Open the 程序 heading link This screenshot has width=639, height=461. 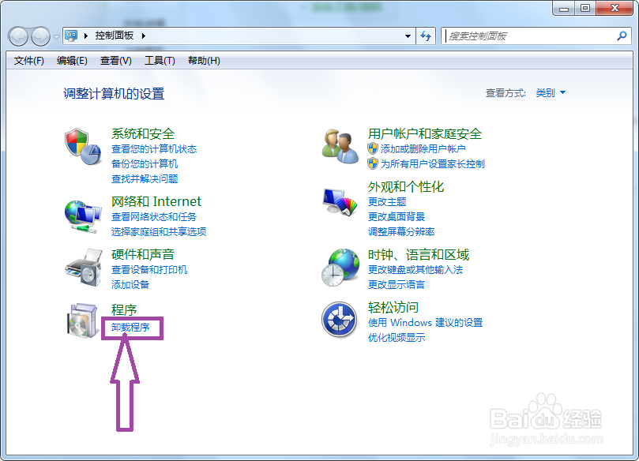(124, 309)
